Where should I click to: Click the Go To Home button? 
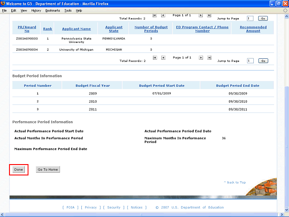click(48, 170)
